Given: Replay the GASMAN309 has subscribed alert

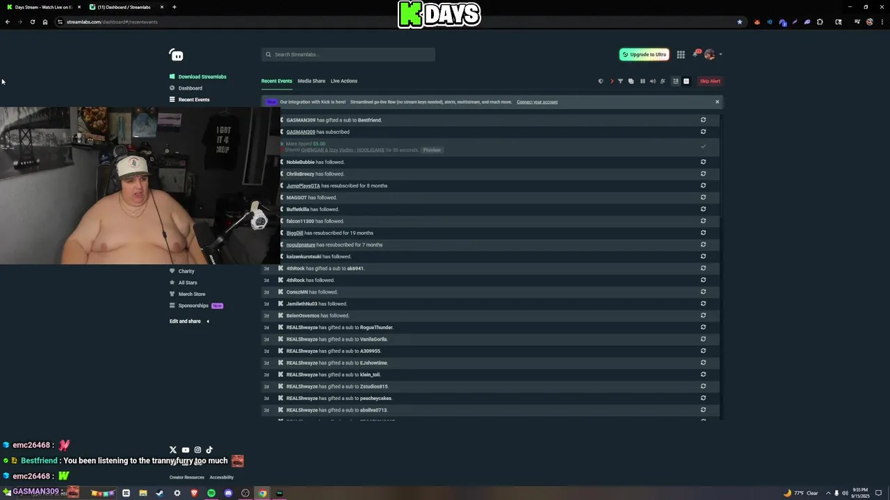Looking at the screenshot, I should tap(703, 132).
